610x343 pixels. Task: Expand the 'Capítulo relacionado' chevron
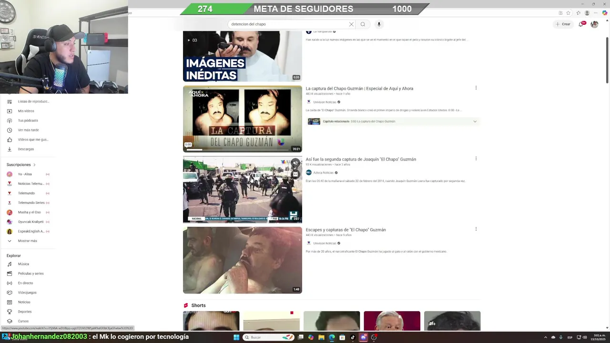pyautogui.click(x=475, y=121)
